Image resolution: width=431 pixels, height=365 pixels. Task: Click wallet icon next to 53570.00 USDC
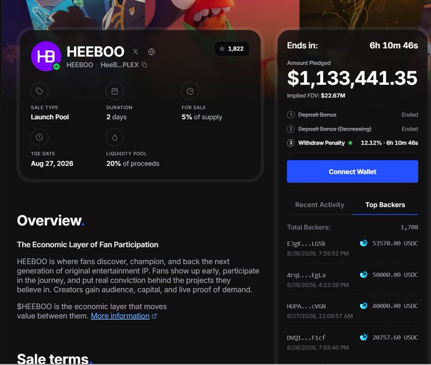[364, 243]
